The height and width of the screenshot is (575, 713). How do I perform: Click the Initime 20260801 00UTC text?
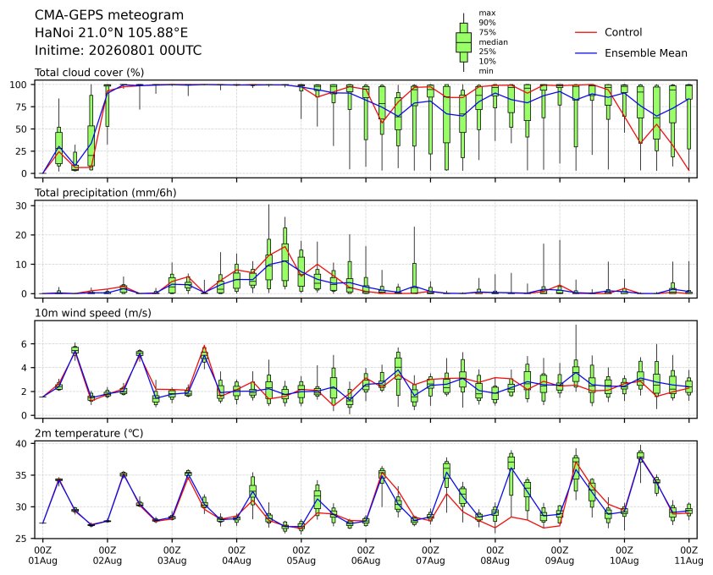[119, 51]
